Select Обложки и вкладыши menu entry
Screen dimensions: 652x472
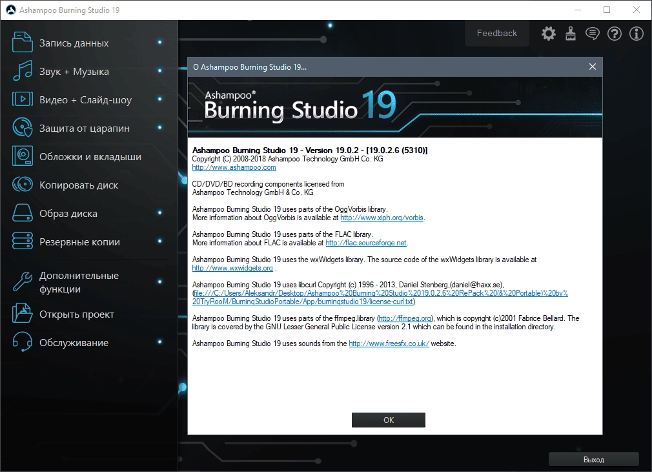[89, 156]
